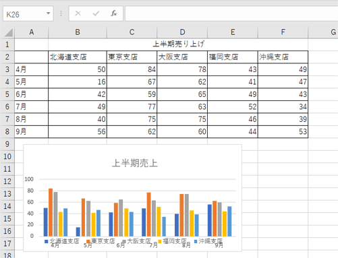Click cell B8 with value 56
The height and width of the screenshot is (258, 338).
(x=78, y=131)
